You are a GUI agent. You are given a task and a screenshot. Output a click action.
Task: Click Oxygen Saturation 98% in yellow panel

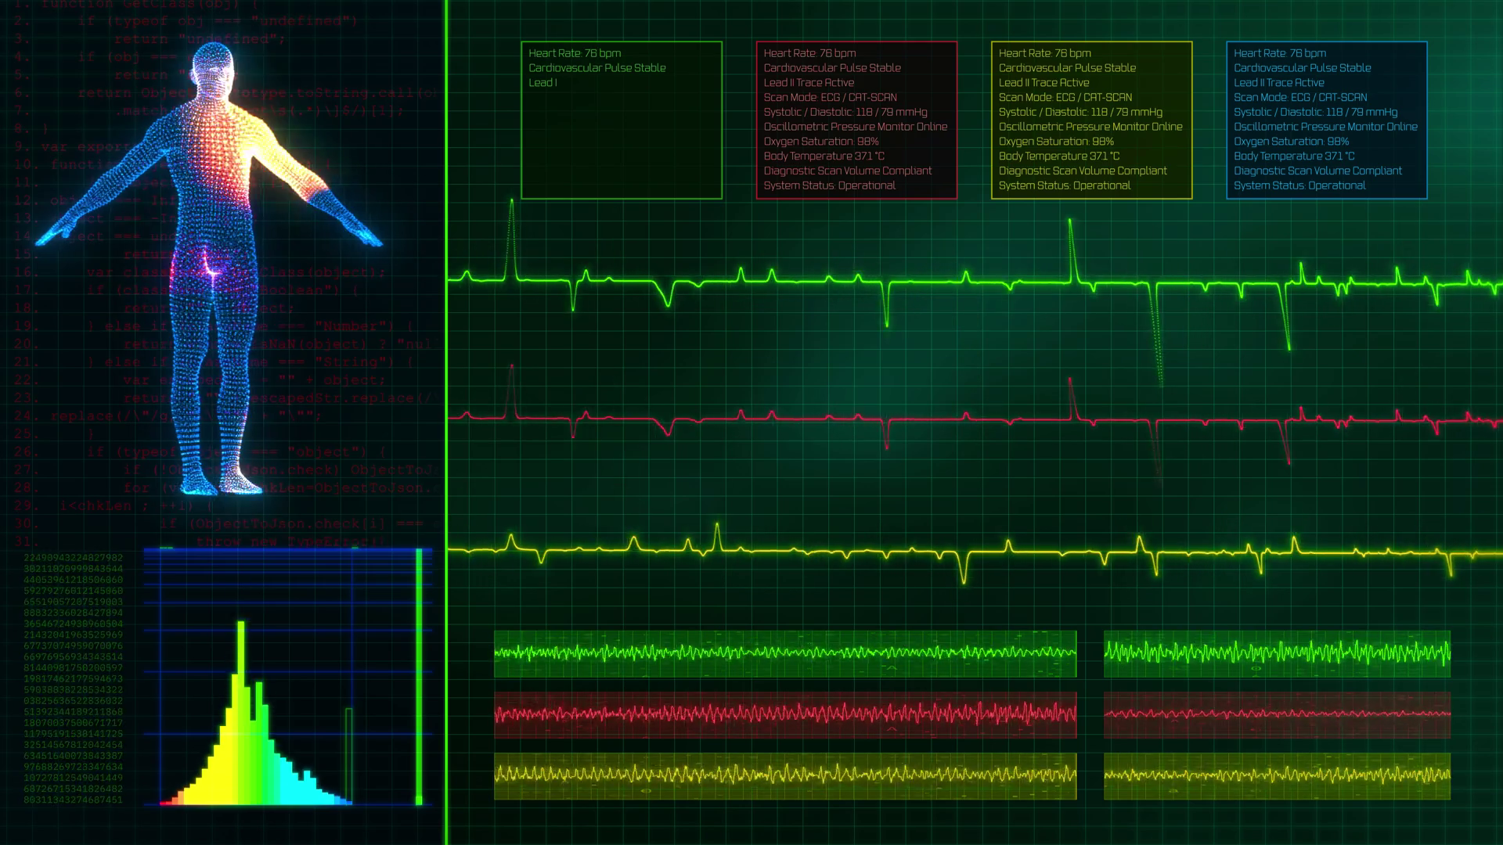pos(1055,142)
